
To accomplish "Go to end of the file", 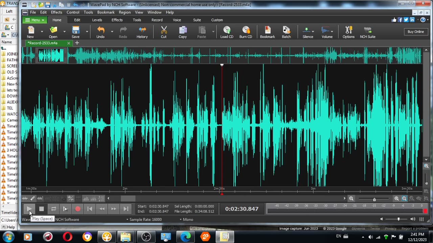I will point(126,209).
